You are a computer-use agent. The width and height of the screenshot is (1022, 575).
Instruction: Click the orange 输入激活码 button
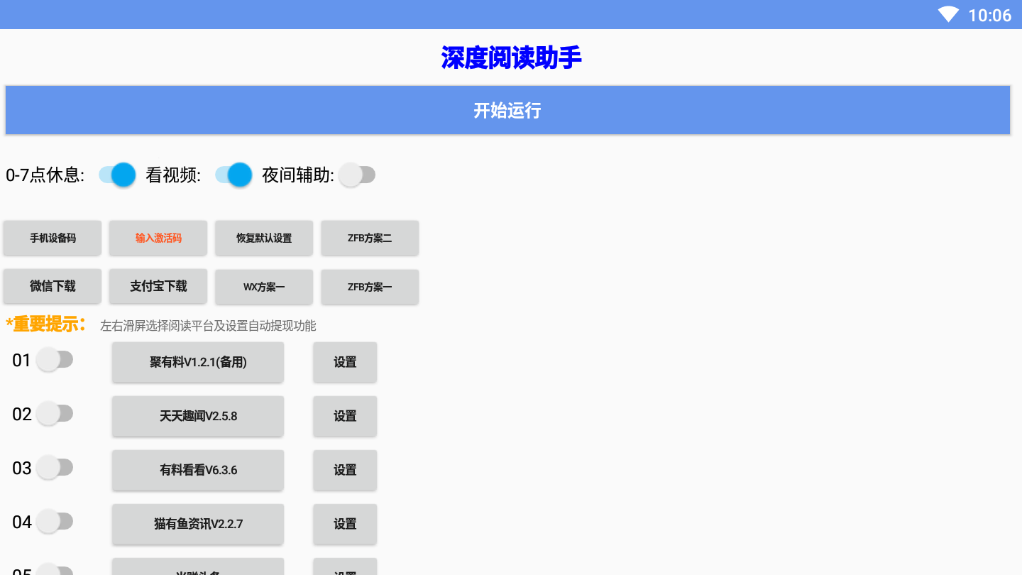(158, 238)
